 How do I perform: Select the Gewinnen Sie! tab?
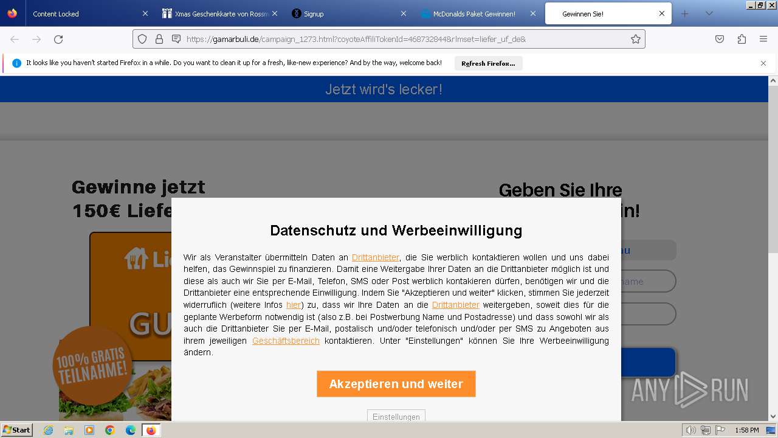608,13
